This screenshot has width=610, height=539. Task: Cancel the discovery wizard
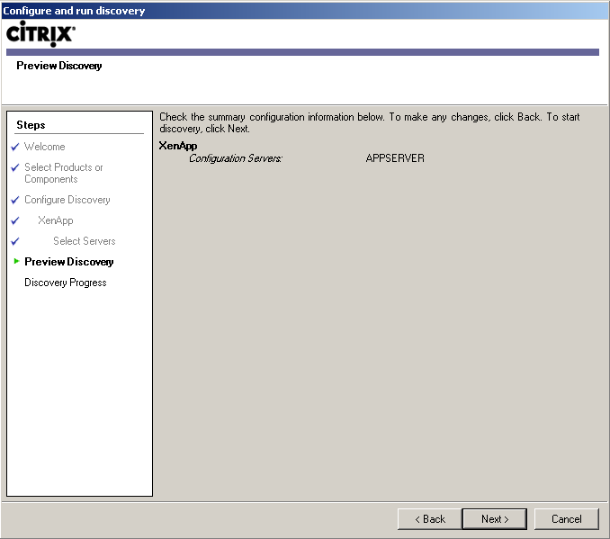point(567,519)
